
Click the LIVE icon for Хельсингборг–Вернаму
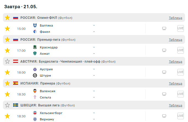point(180,116)
